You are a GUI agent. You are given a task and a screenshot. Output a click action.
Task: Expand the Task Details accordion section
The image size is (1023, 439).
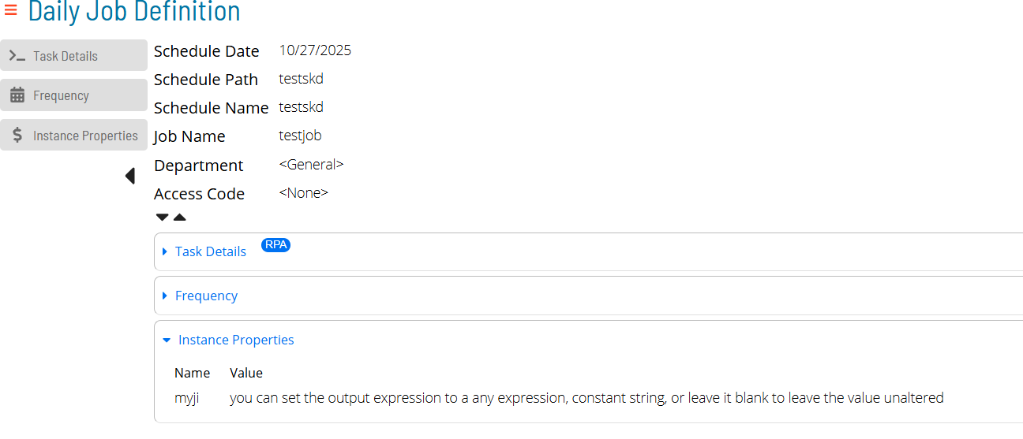(210, 251)
